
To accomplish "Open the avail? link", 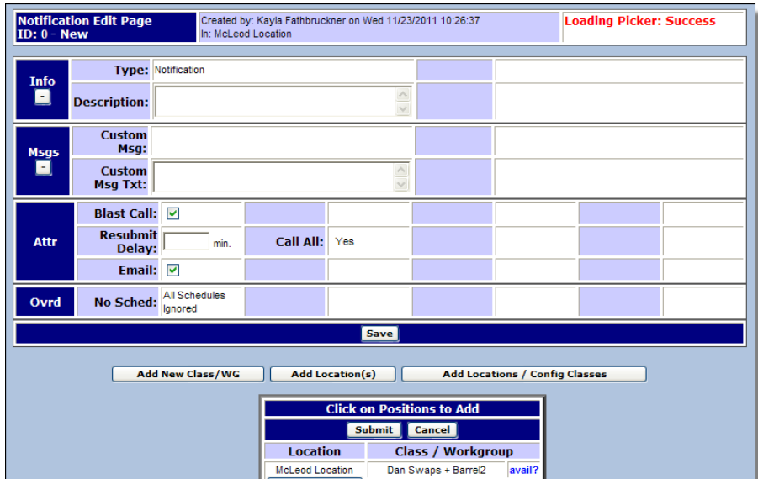I will tap(523, 471).
